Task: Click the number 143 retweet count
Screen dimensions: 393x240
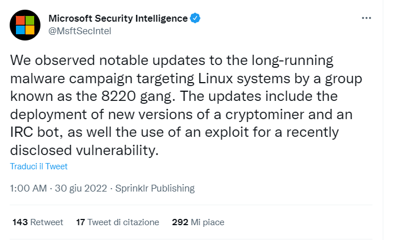Action: [20, 222]
